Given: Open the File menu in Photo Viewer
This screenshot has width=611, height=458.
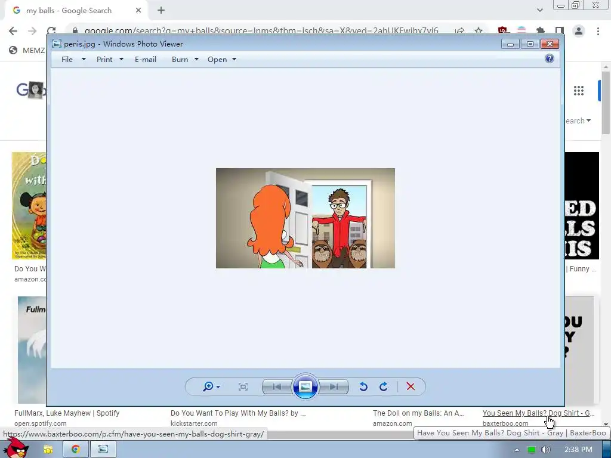Looking at the screenshot, I should click(67, 59).
